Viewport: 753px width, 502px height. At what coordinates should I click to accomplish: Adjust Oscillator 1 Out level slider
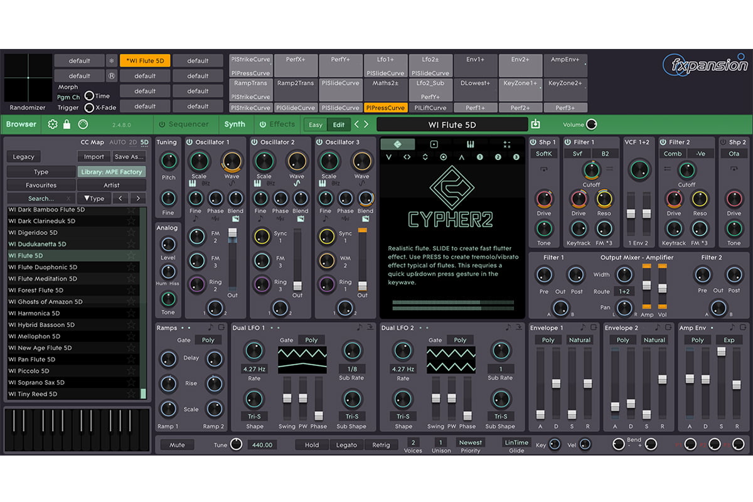coord(233,233)
